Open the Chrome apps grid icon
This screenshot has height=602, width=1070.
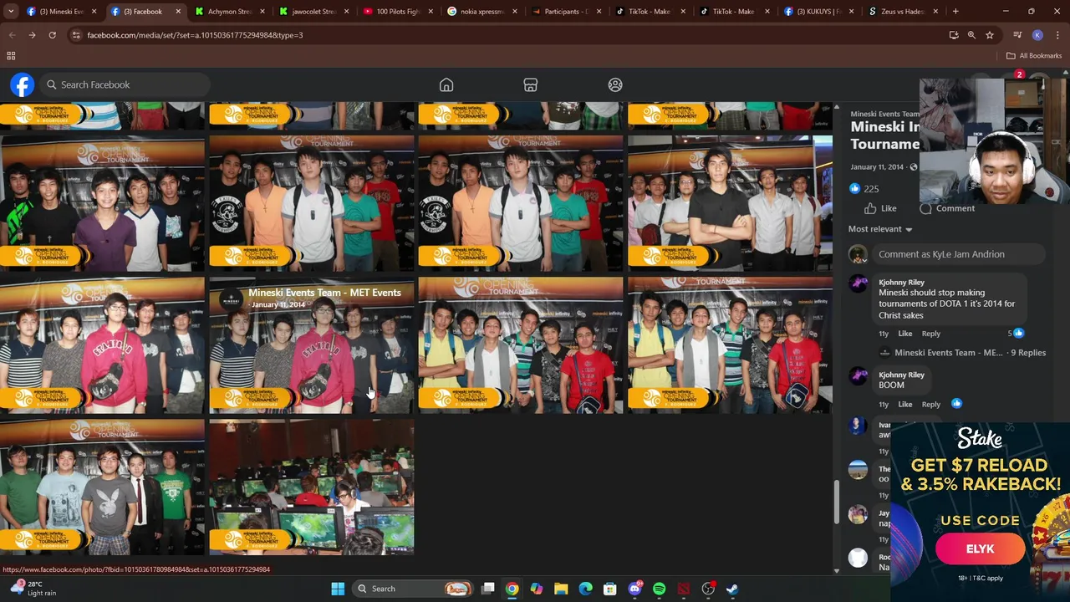[11, 56]
